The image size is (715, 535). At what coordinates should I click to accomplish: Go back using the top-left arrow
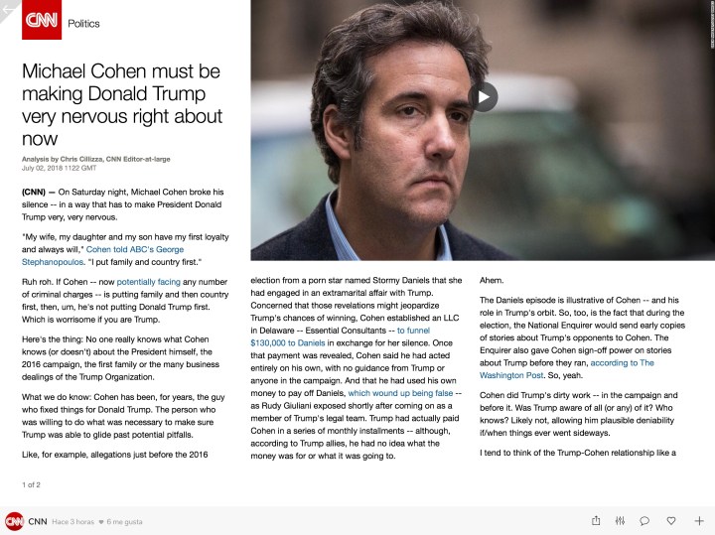coord(8,10)
